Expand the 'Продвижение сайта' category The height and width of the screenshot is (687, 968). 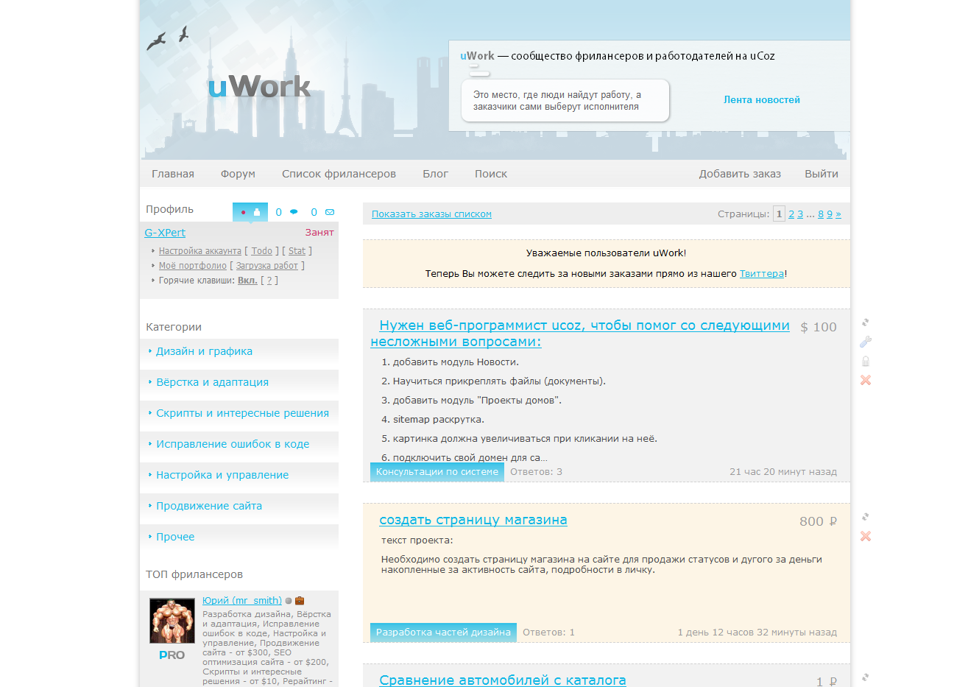(x=209, y=506)
